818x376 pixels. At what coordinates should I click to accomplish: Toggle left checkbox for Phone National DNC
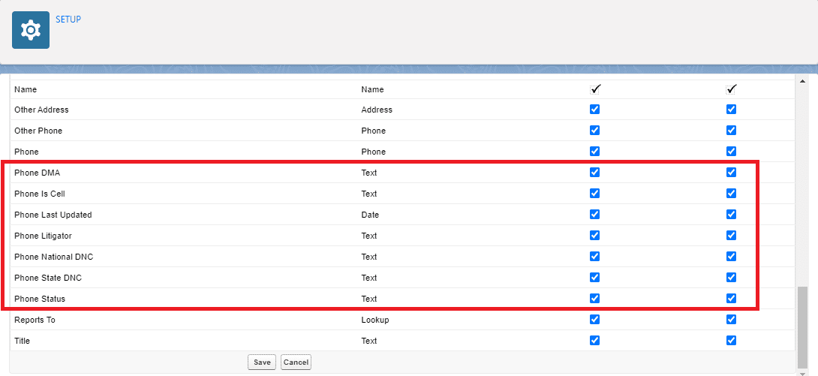[595, 256]
